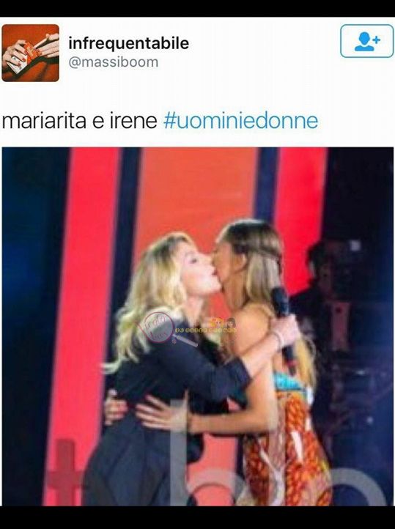Screen dimensions: 395x529
Task: Click the black bar below the photo
Action: tap(197, 517)
